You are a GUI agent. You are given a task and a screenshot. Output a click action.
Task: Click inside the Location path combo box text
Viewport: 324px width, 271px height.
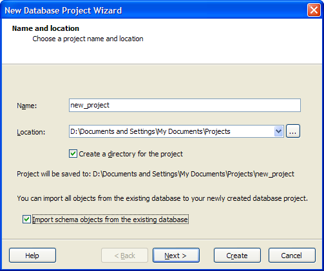171,131
